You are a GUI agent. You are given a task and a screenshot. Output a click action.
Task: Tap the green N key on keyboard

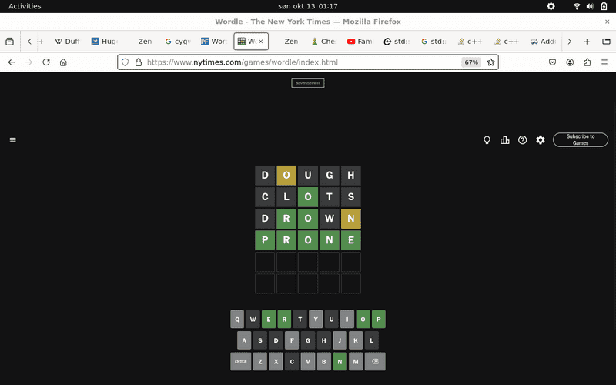[x=340, y=361]
